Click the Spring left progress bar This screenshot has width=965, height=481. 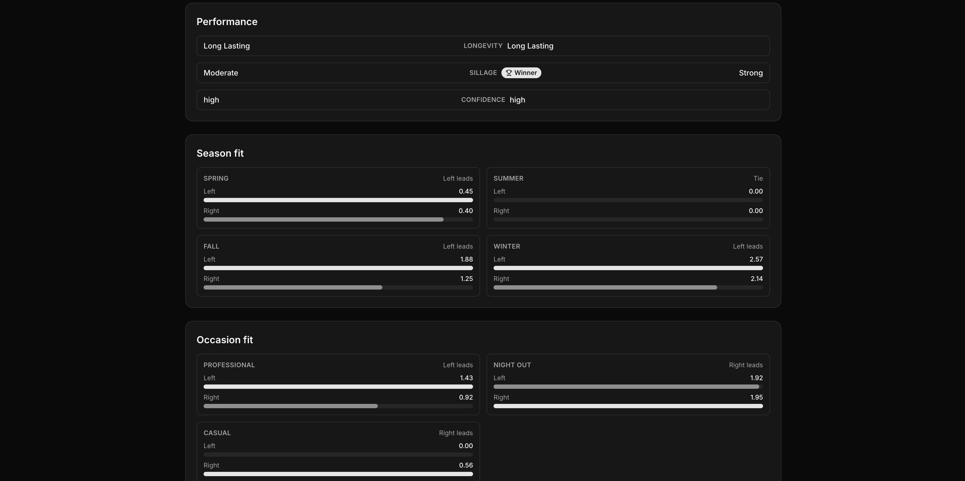[x=338, y=200]
